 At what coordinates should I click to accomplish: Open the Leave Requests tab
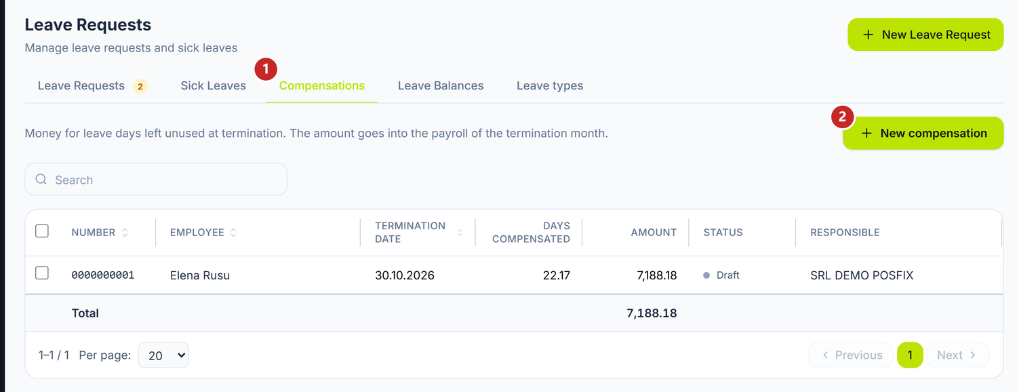(x=81, y=86)
